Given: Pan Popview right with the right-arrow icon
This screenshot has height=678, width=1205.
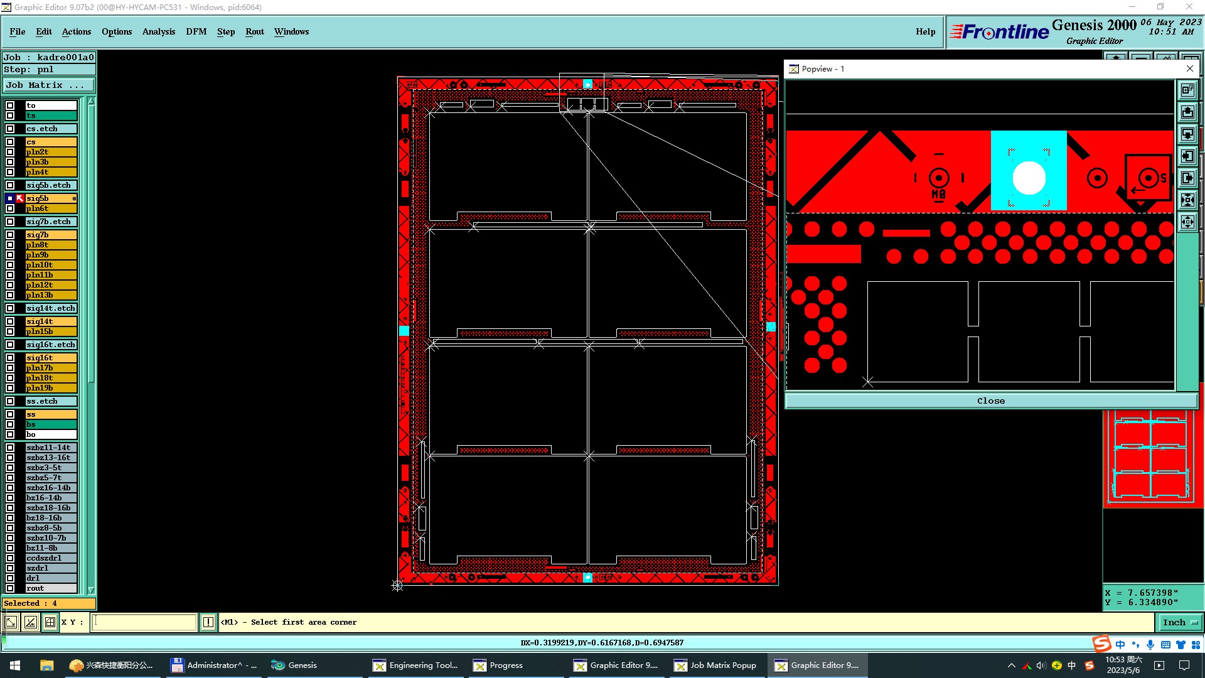Looking at the screenshot, I should click(1187, 178).
